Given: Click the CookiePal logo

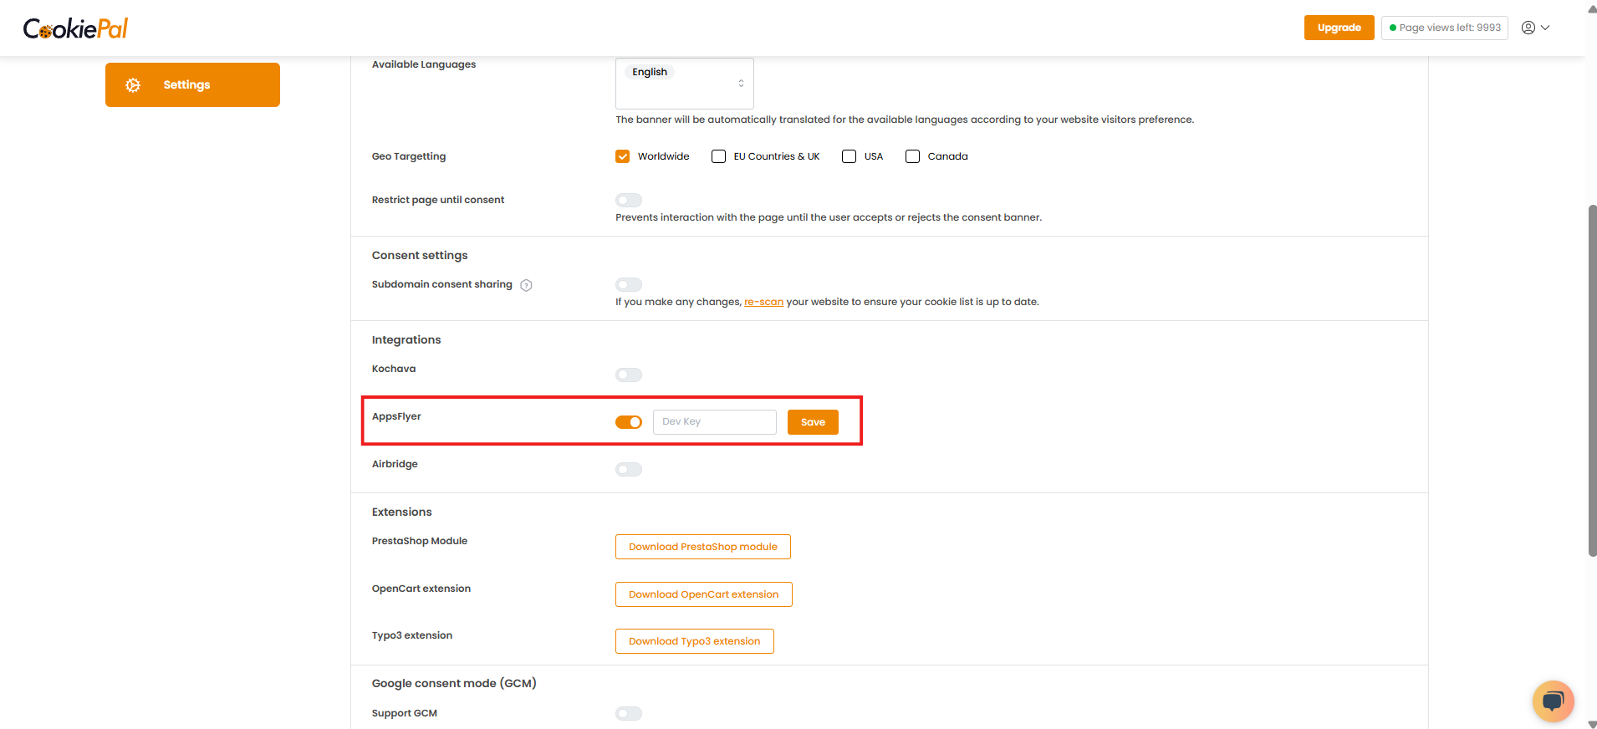Looking at the screenshot, I should click(x=75, y=28).
